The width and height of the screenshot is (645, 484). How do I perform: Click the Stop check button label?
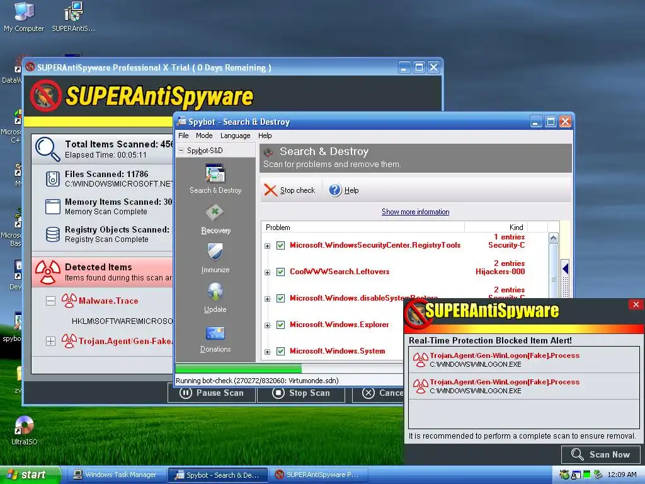(x=297, y=190)
